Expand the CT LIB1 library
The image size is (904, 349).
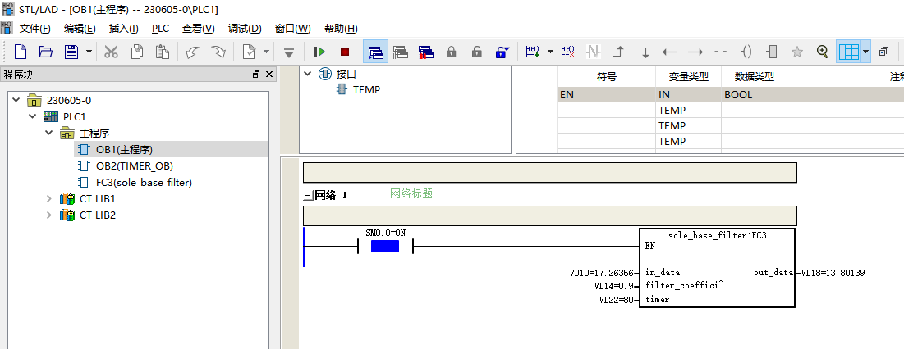pyautogui.click(x=48, y=199)
